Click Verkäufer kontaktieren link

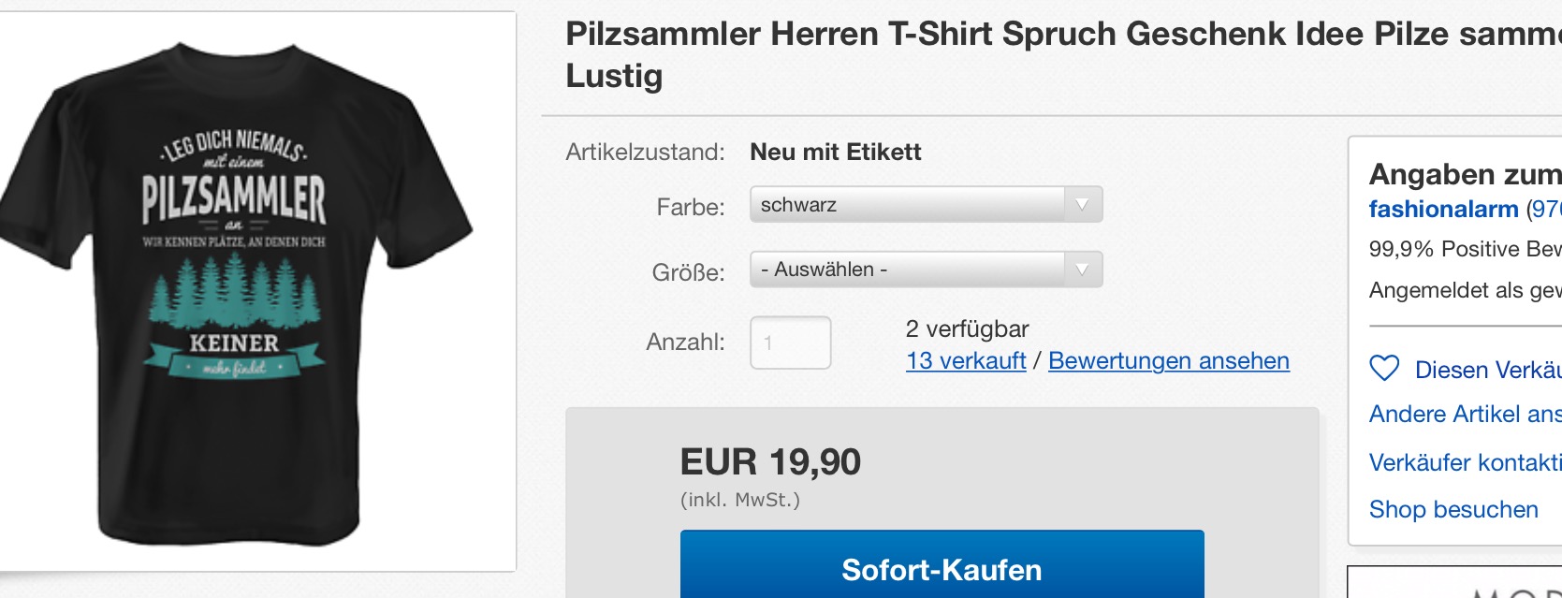(1465, 462)
